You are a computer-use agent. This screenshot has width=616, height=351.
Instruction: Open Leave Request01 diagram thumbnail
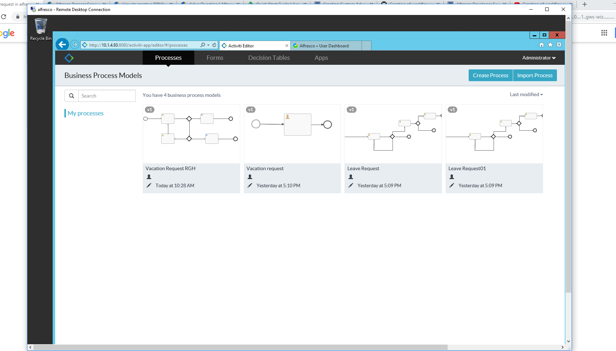(x=494, y=134)
